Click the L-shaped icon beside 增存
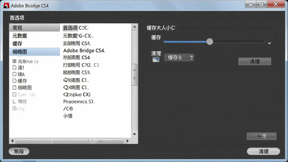Image resolution: width=288 pixels, height=162 pixels. tap(14, 101)
